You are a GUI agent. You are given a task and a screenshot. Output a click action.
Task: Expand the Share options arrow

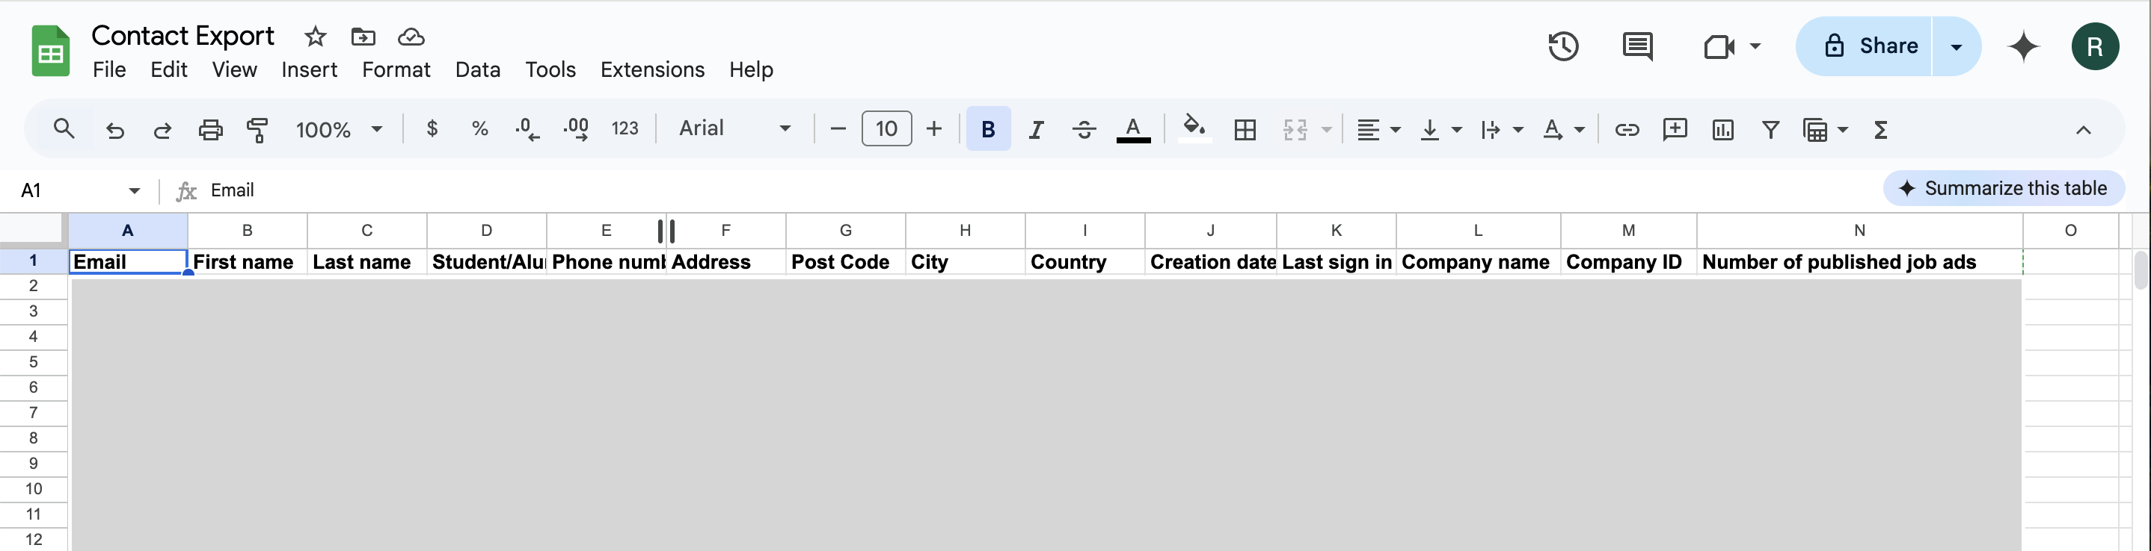pos(1956,47)
